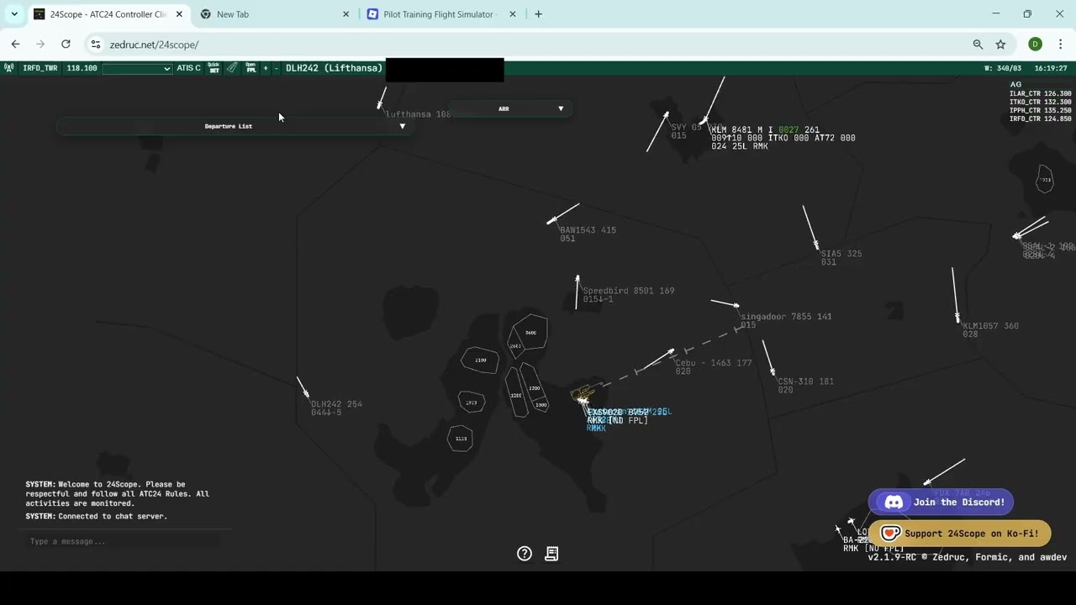1076x605 pixels.
Task: Bookmark this page with star icon
Action: click(1000, 45)
